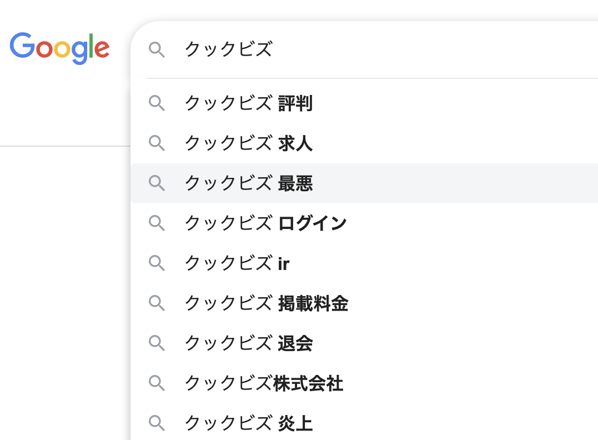The width and height of the screenshot is (598, 440).
Task: Click the magnifier icon beside クックビズ 炎上
Action: 157,423
